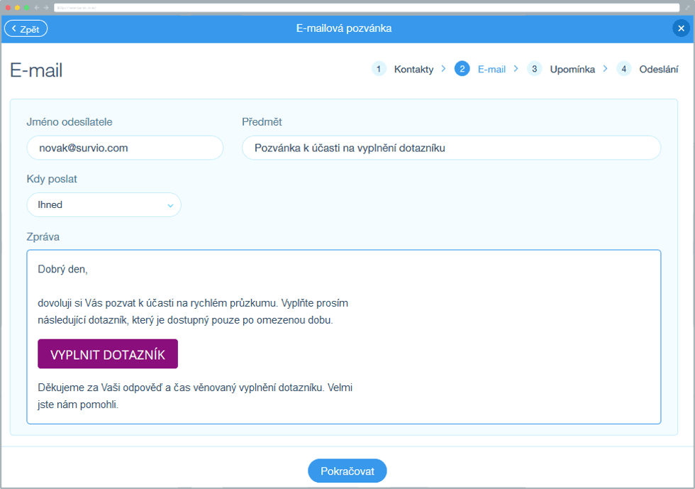Screen dimensions: 695x489
Task: Click into the Předmět subject field
Action: (451, 148)
